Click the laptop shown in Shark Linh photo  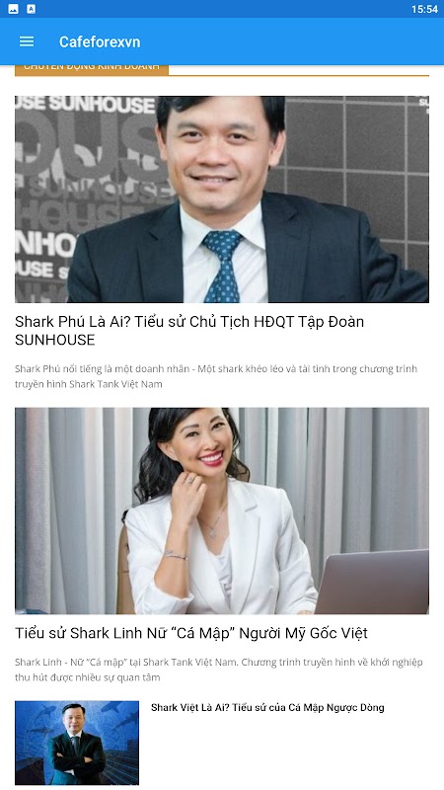coord(372,582)
